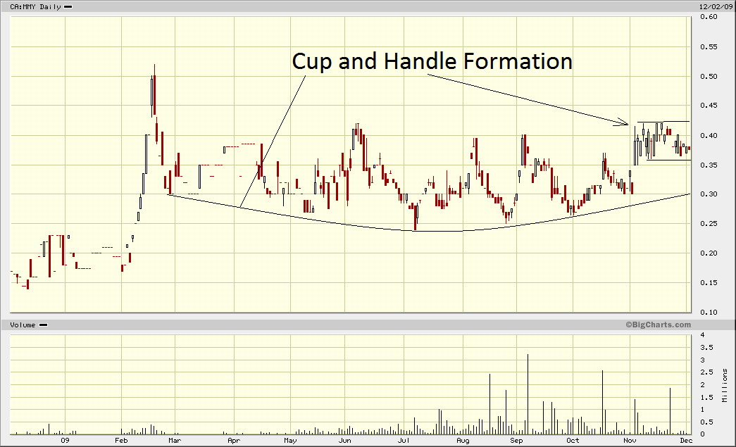Click the Volume legend dash marker
The image size is (736, 447).
[43, 325]
